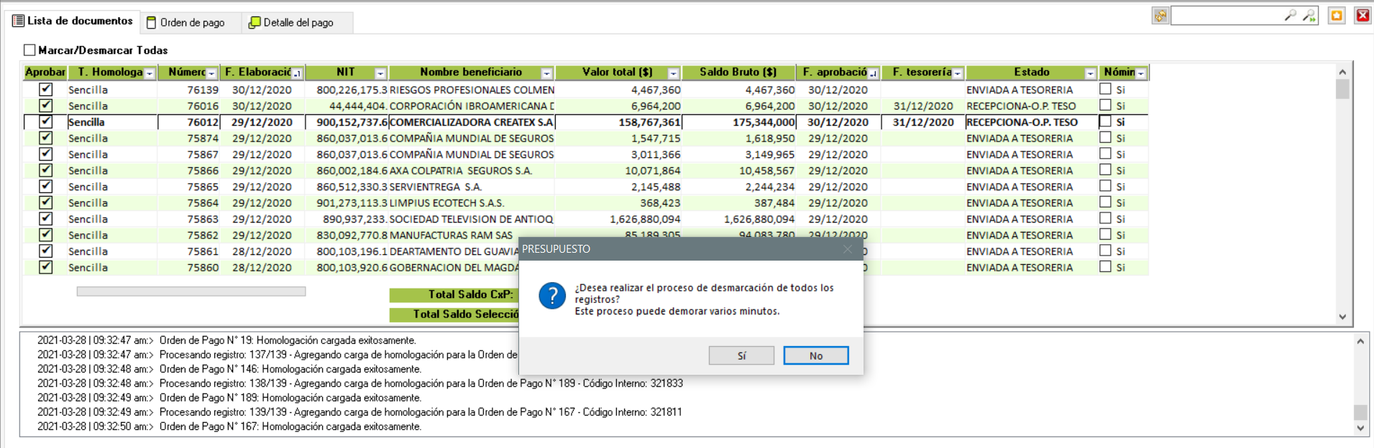The height and width of the screenshot is (448, 1374).
Task: Click the find-next magnifier with green arrows
Action: tap(1309, 15)
